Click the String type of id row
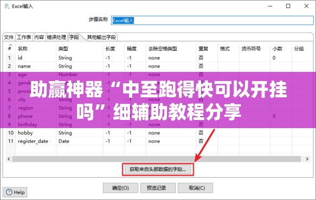This screenshot has height=200, width=316. (65, 58)
